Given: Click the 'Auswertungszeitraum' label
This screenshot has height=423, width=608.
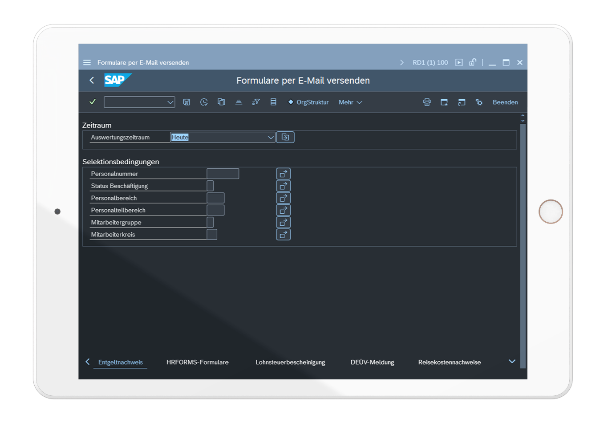Looking at the screenshot, I should pyautogui.click(x=120, y=137).
